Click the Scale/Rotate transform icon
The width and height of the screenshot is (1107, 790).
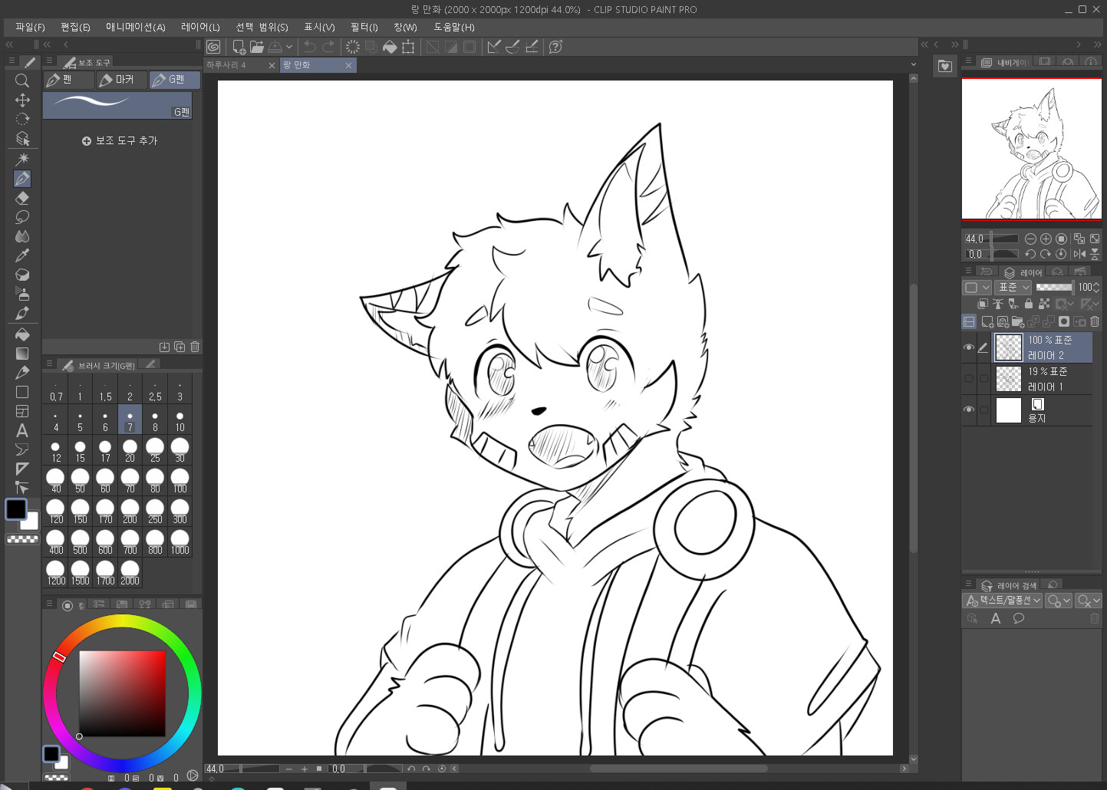pos(408,47)
